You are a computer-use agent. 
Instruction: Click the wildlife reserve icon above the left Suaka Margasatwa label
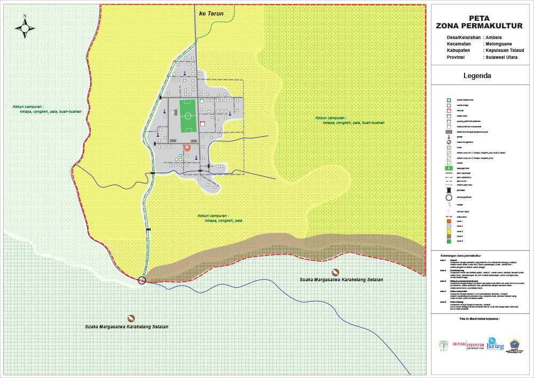tap(131, 318)
